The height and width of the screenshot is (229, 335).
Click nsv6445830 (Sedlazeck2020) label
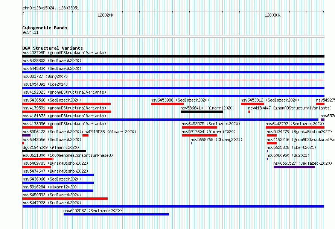point(52,68)
